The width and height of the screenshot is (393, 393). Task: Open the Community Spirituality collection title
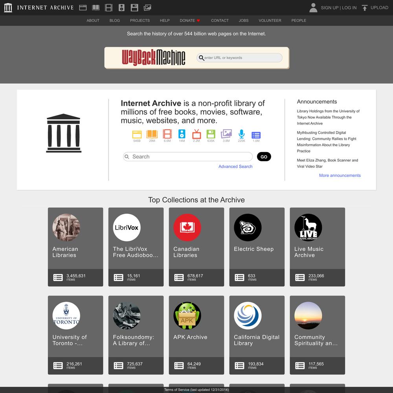click(316, 340)
